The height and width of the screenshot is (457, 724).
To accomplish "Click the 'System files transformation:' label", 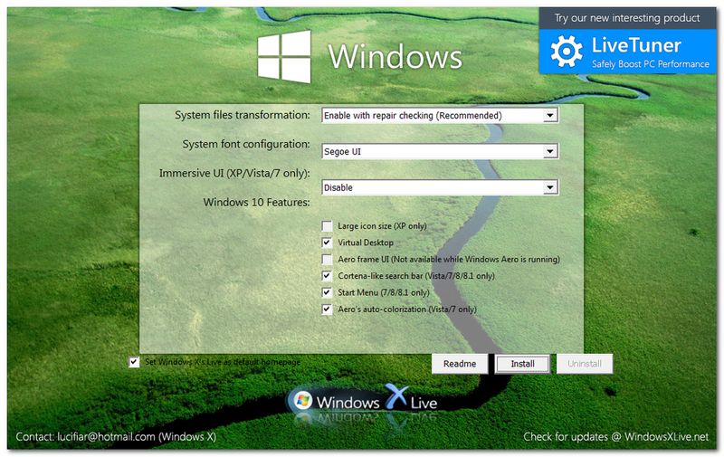I will tap(243, 115).
